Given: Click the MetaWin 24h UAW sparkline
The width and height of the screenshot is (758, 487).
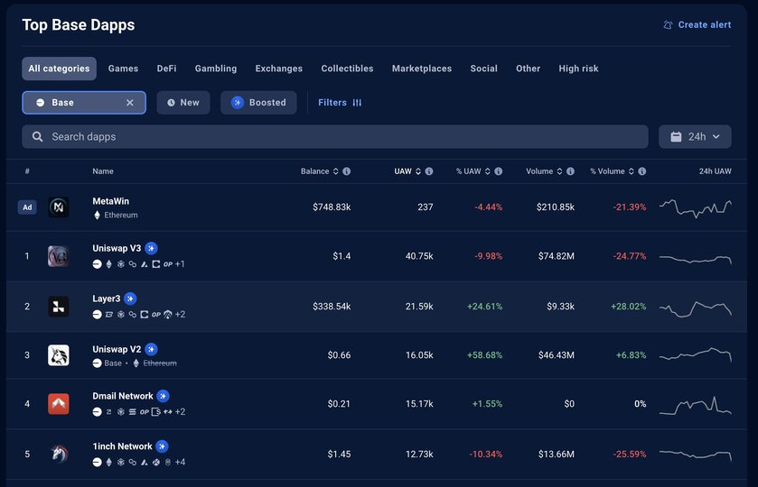Looking at the screenshot, I should click(x=695, y=207).
